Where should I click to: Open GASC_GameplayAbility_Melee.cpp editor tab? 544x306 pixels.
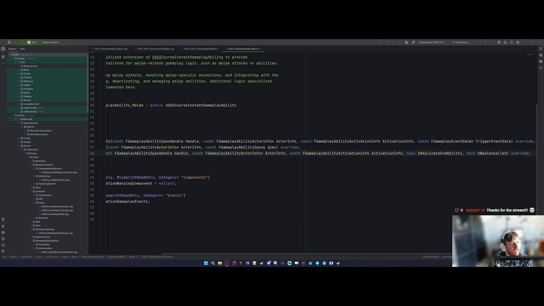pos(110,49)
